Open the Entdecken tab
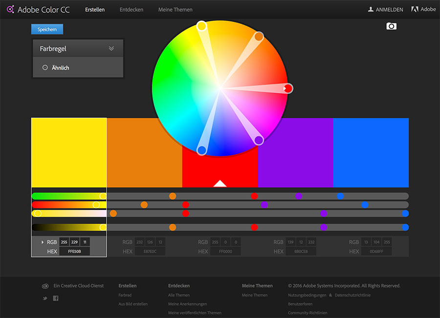Viewport: 440px width, 318px height. click(x=132, y=9)
